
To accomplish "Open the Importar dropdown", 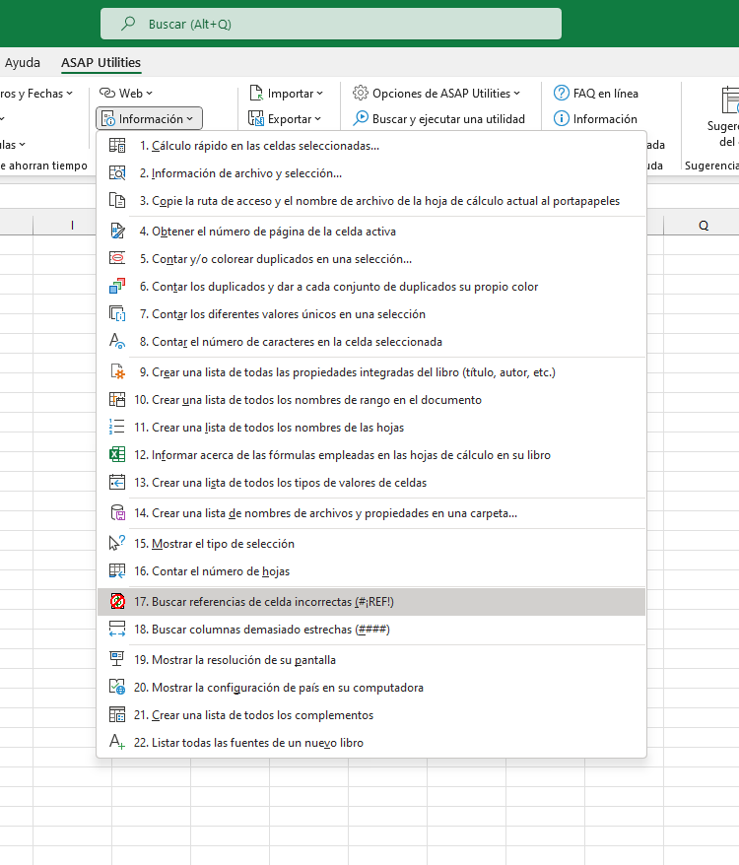I will coord(286,94).
